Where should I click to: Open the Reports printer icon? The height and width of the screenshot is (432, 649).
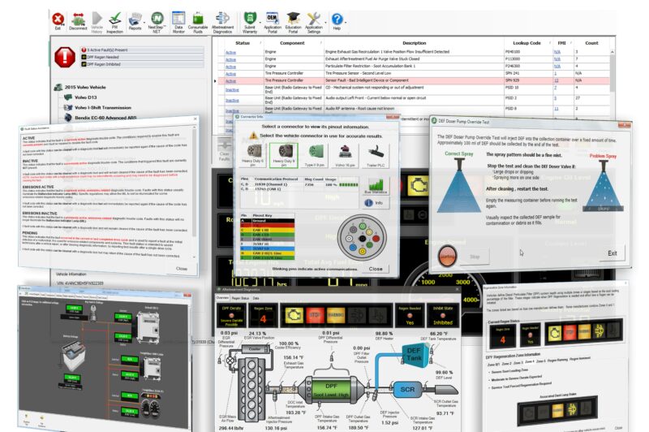[135, 22]
